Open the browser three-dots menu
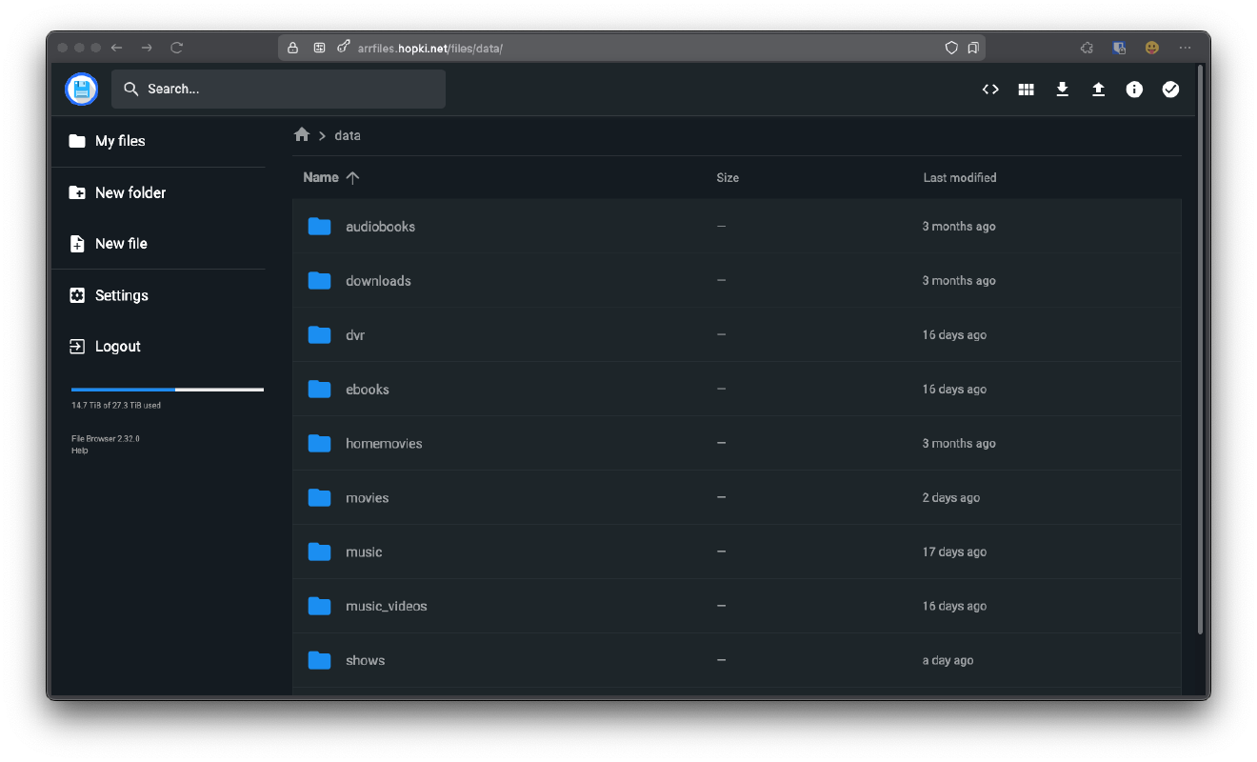 [1185, 47]
